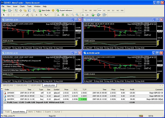Image resolution: width=165 pixels, height=118 pixels.
Task: Select the Text Label tool
Action: (41, 15)
